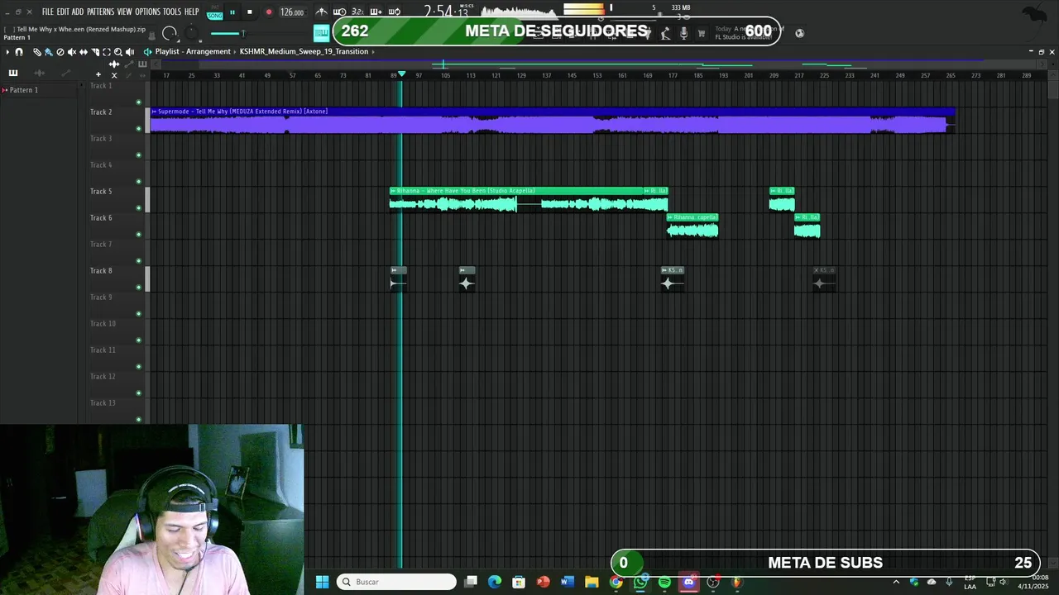Viewport: 1059px width, 595px height.
Task: Show automation clips in the picker panel
Action: click(65, 74)
